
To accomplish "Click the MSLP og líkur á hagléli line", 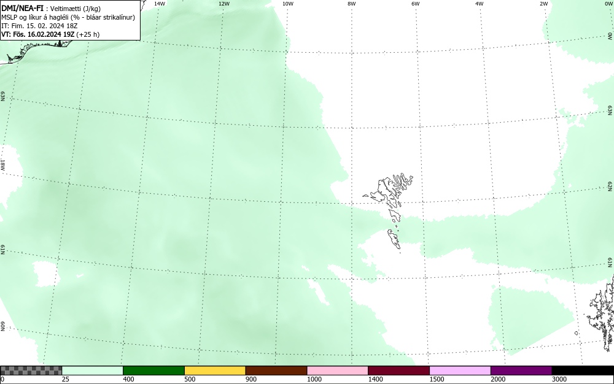I will [x=68, y=17].
